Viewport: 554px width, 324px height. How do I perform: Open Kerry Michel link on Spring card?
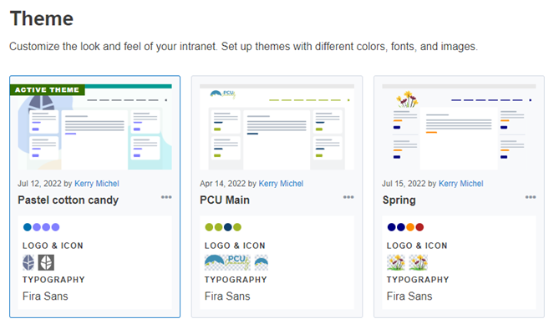460,184
